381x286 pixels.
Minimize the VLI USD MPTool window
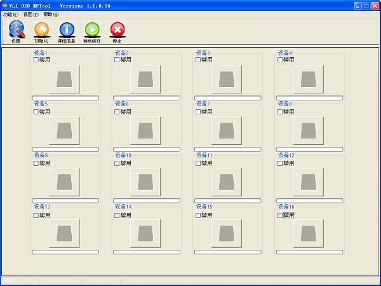358,6
